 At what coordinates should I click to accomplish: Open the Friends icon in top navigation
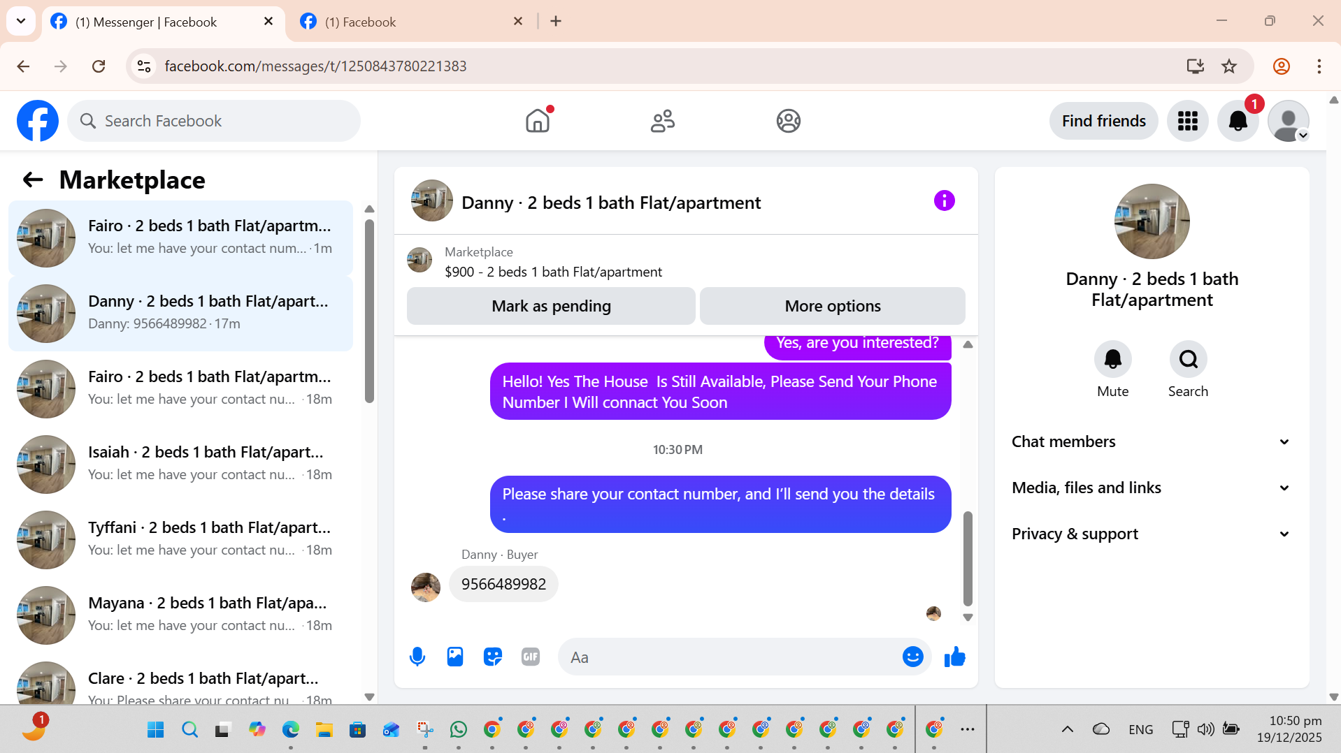coord(663,121)
